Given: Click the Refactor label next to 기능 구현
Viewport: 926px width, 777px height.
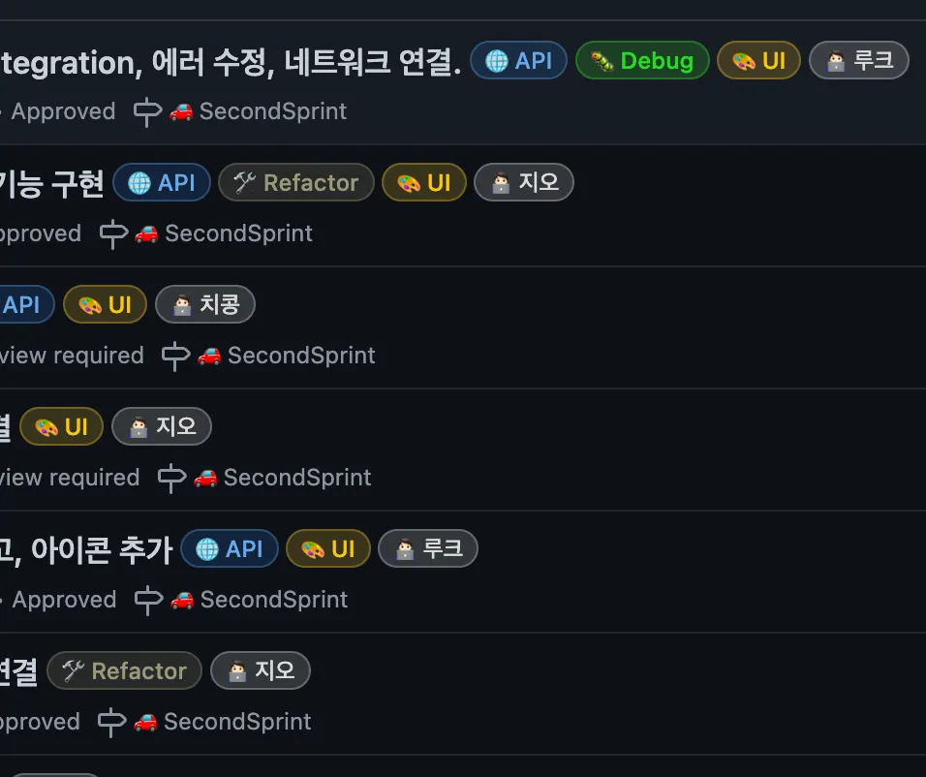Looking at the screenshot, I should [x=295, y=183].
